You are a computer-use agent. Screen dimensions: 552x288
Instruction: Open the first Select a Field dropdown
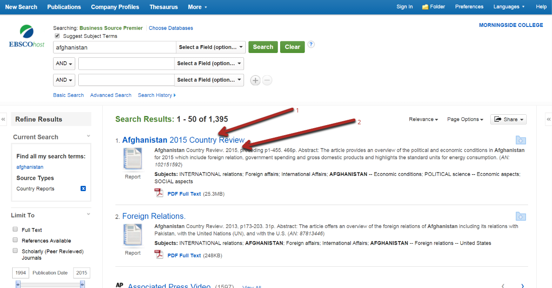[x=211, y=47]
